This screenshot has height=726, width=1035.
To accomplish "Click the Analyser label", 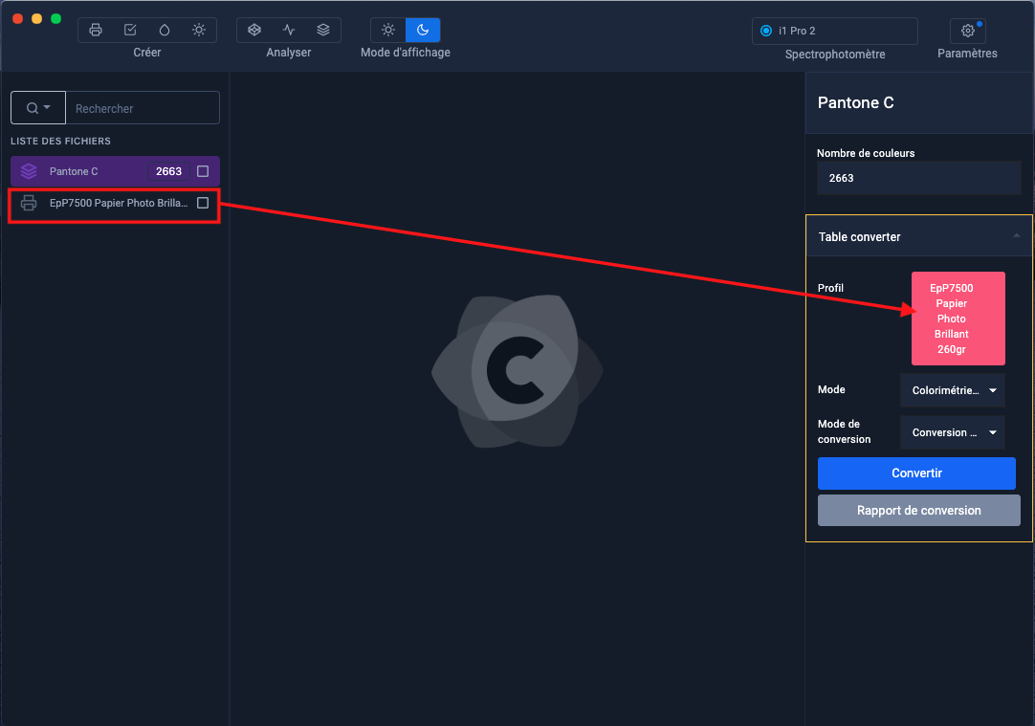I will (x=289, y=53).
